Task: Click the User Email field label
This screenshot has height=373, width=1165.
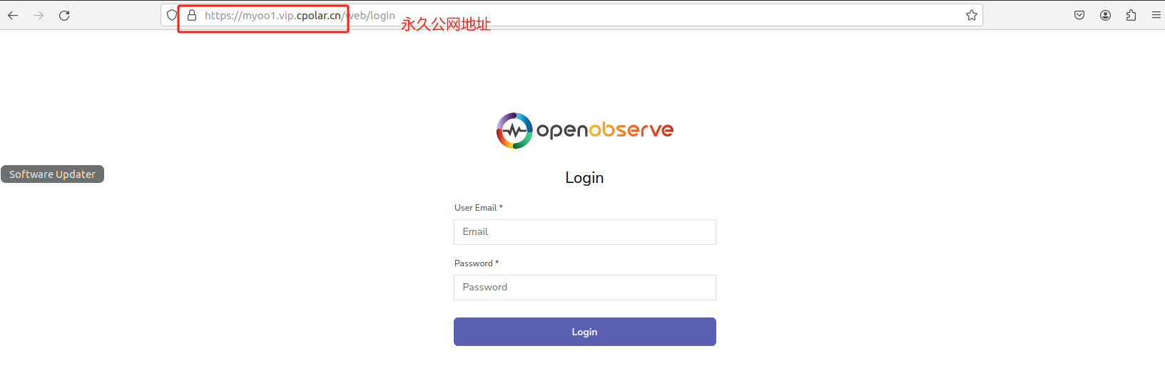Action: click(479, 208)
